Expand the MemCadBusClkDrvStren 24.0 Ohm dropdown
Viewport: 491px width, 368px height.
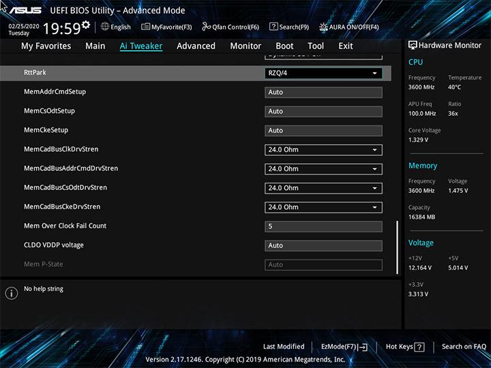coord(323,150)
